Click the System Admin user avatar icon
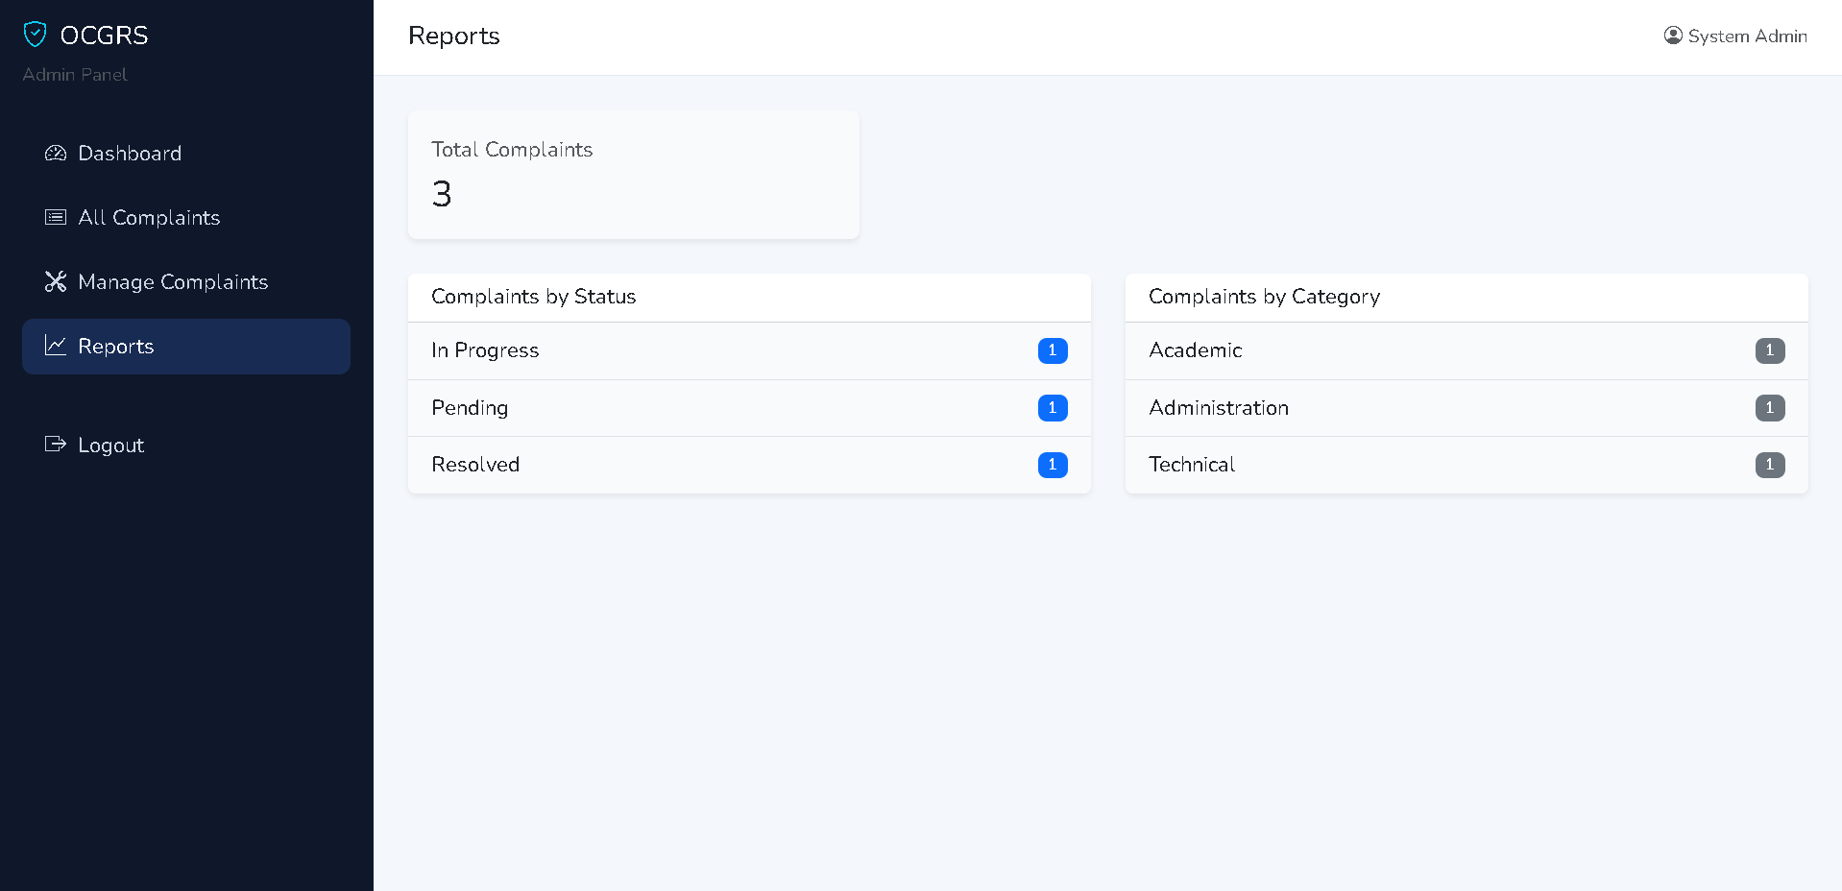The height and width of the screenshot is (891, 1842). [1673, 36]
